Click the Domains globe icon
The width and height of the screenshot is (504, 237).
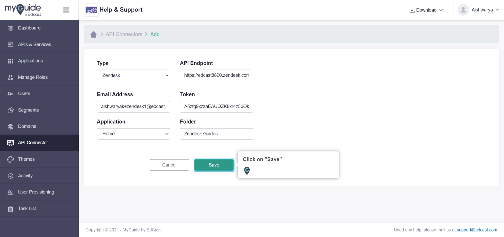tap(10, 127)
